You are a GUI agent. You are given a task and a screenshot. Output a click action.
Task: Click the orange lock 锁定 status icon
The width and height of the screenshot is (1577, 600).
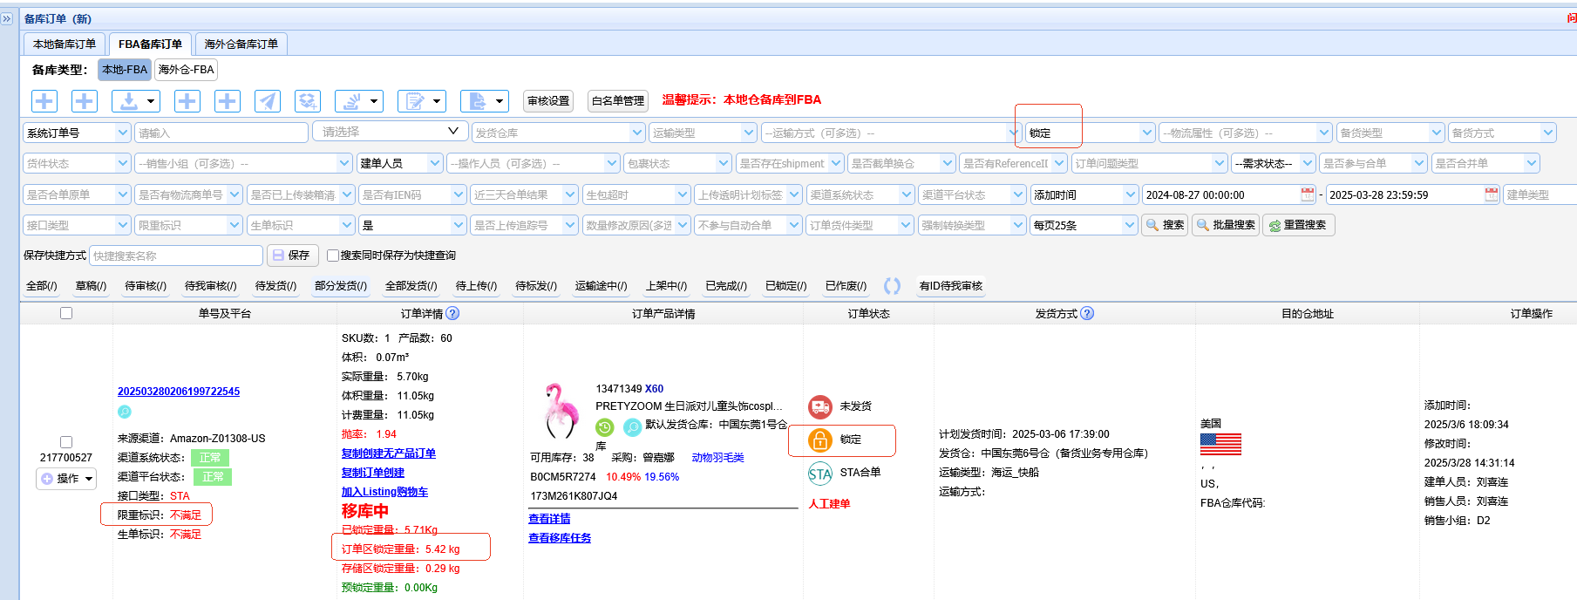click(x=820, y=440)
